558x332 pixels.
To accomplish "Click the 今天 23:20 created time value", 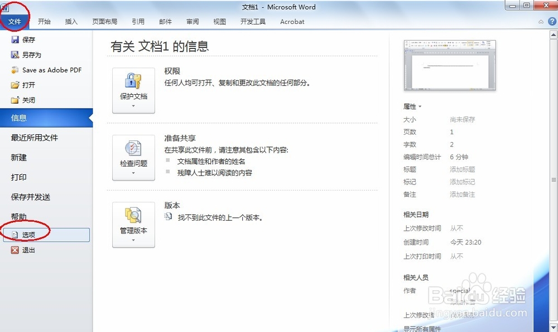I will [x=466, y=242].
